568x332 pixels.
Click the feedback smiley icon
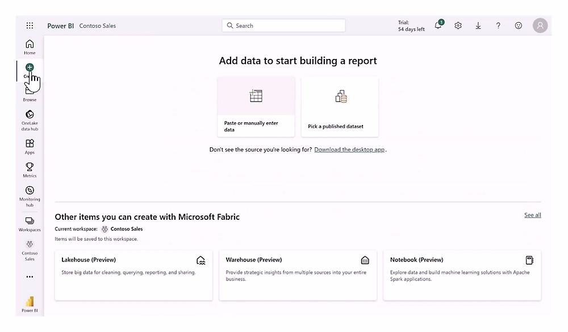click(x=518, y=25)
